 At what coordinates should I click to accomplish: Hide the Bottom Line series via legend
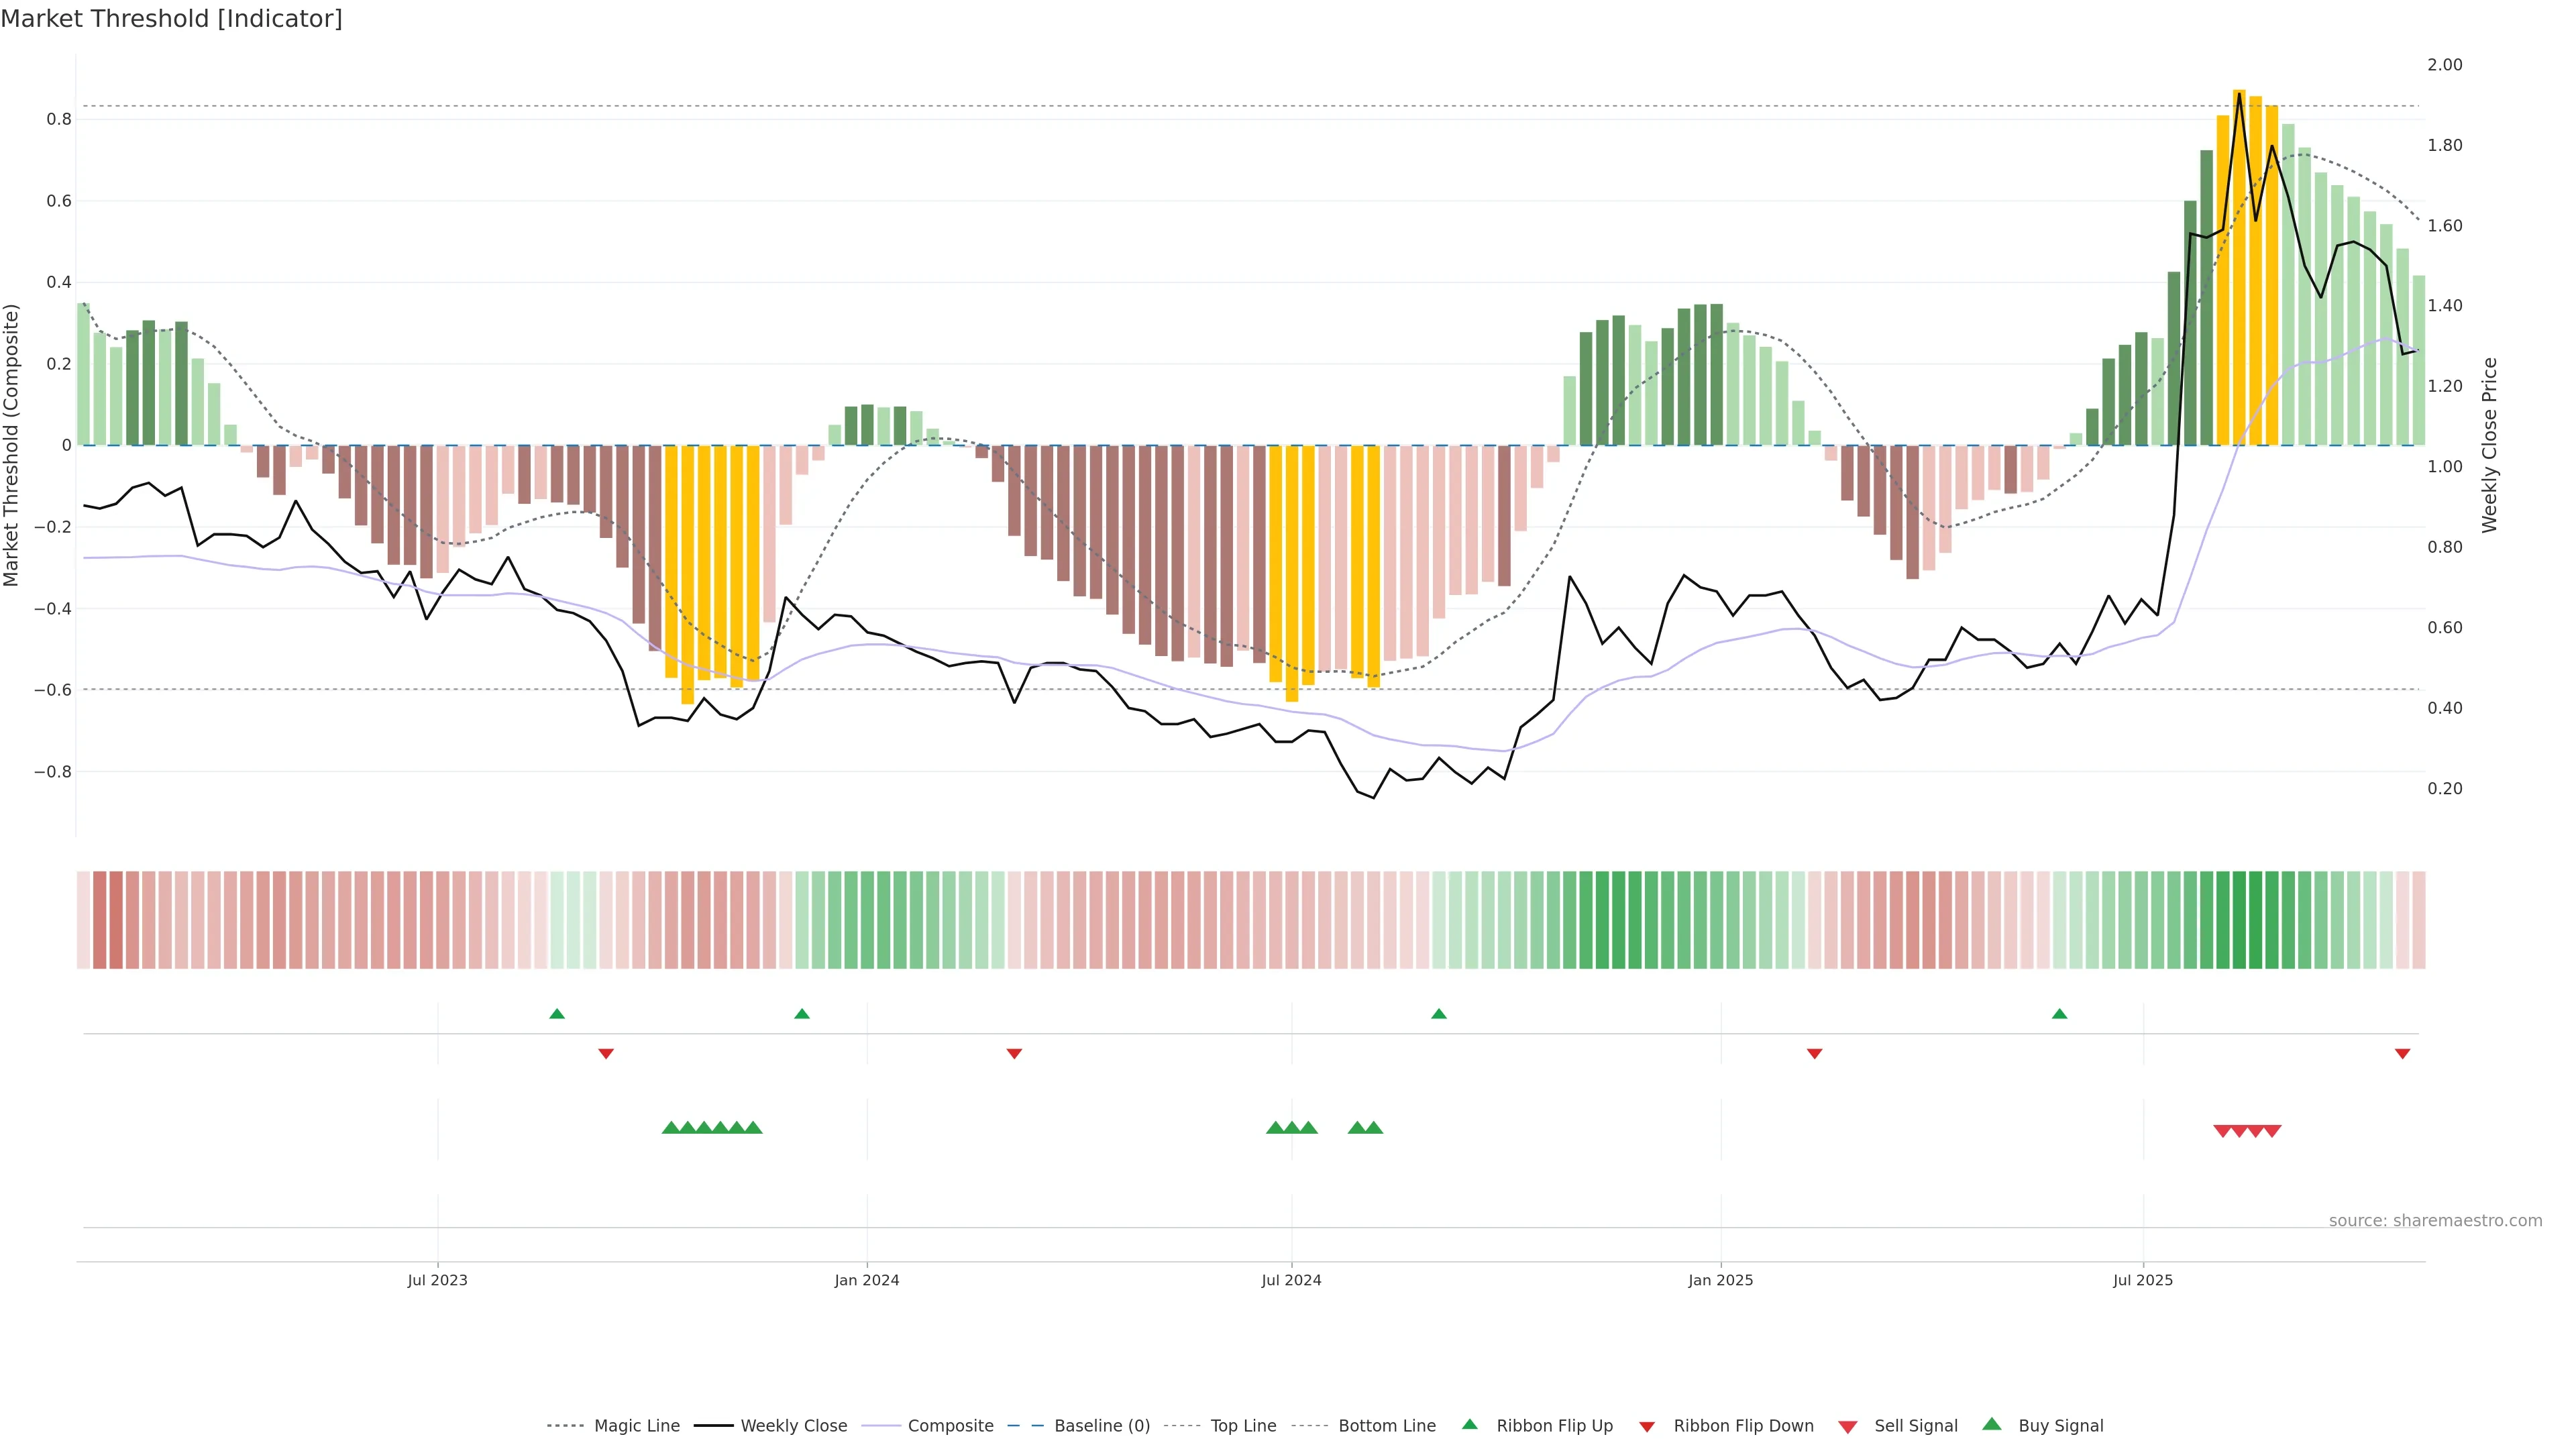[1386, 1426]
